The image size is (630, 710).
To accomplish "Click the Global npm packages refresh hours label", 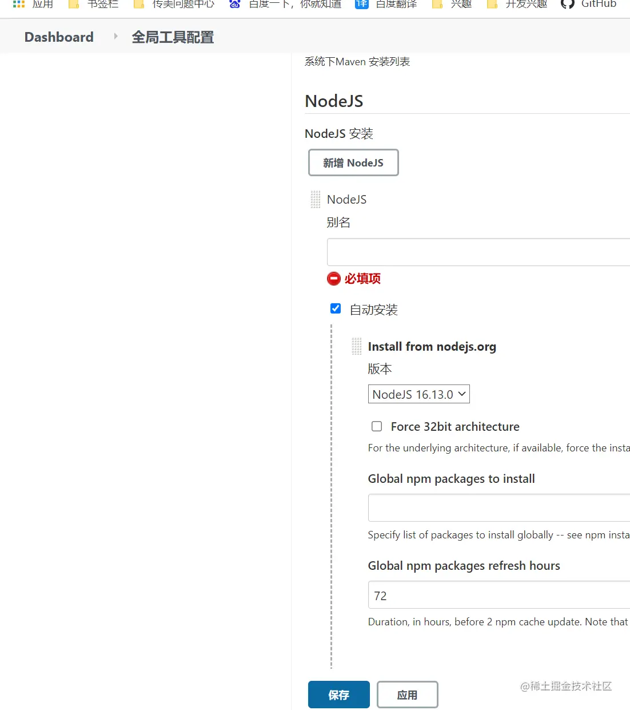I will click(x=464, y=566).
